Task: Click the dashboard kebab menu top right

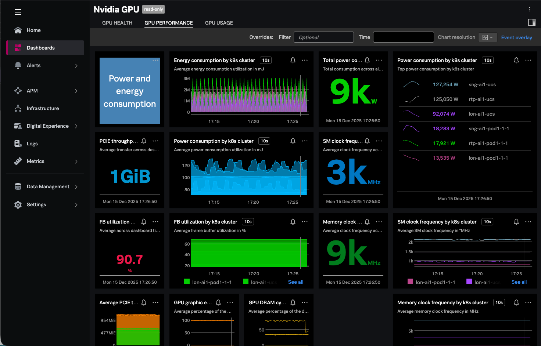Action: pos(530,9)
